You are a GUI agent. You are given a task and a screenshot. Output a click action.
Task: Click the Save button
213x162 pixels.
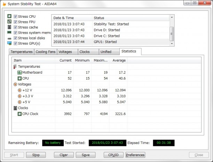pyautogui.click(x=86, y=155)
